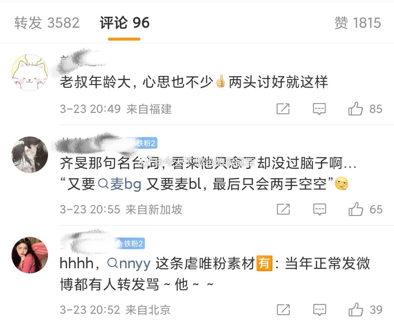The height and width of the screenshot is (323, 394).
Task: Open the 赞 1815 tab
Action: 358,23
